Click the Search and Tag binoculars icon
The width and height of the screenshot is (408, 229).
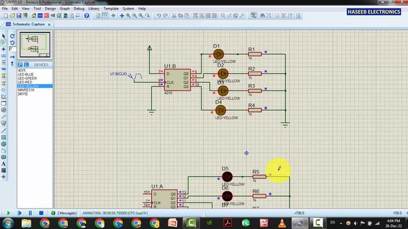point(262,16)
